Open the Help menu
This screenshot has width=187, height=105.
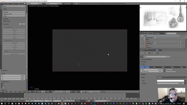click(x=21, y=3)
